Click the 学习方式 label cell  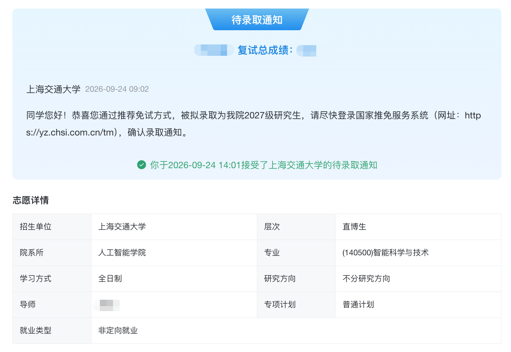[x=52, y=279]
